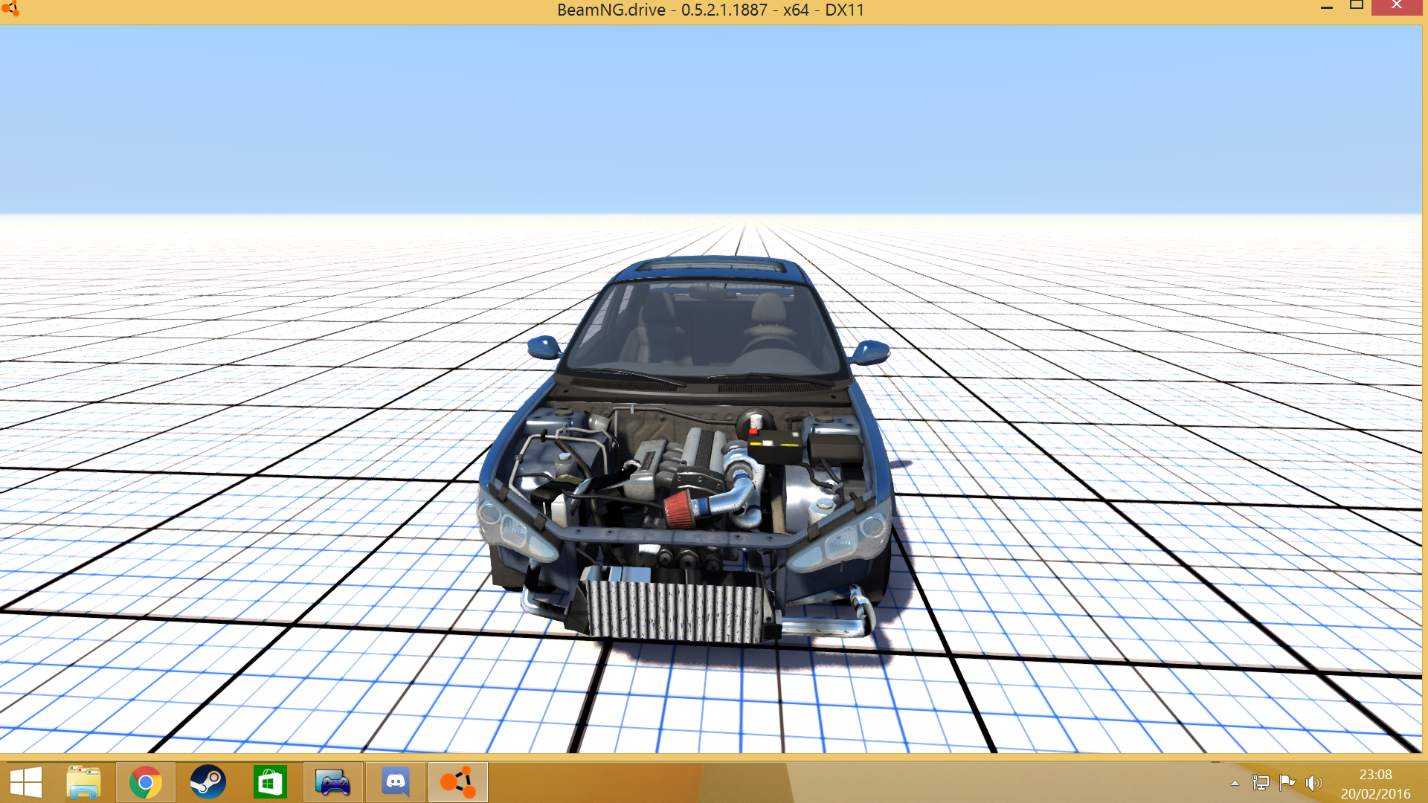1428x803 pixels.
Task: Minimize the BeamNG.drive window
Action: (x=1326, y=7)
